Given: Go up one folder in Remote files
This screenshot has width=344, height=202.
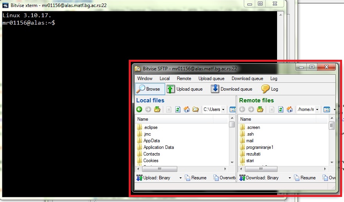Looking at the screenshot, I should click(260, 109).
